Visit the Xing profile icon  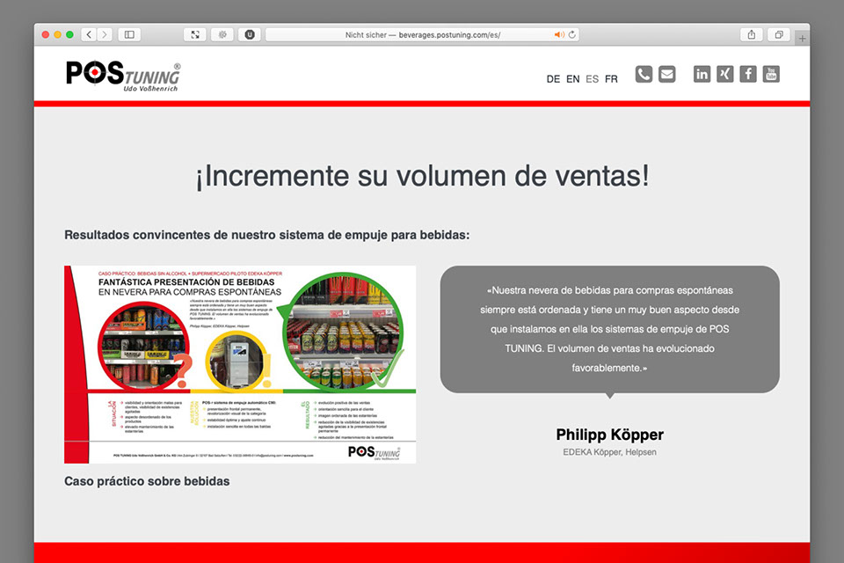pyautogui.click(x=725, y=75)
